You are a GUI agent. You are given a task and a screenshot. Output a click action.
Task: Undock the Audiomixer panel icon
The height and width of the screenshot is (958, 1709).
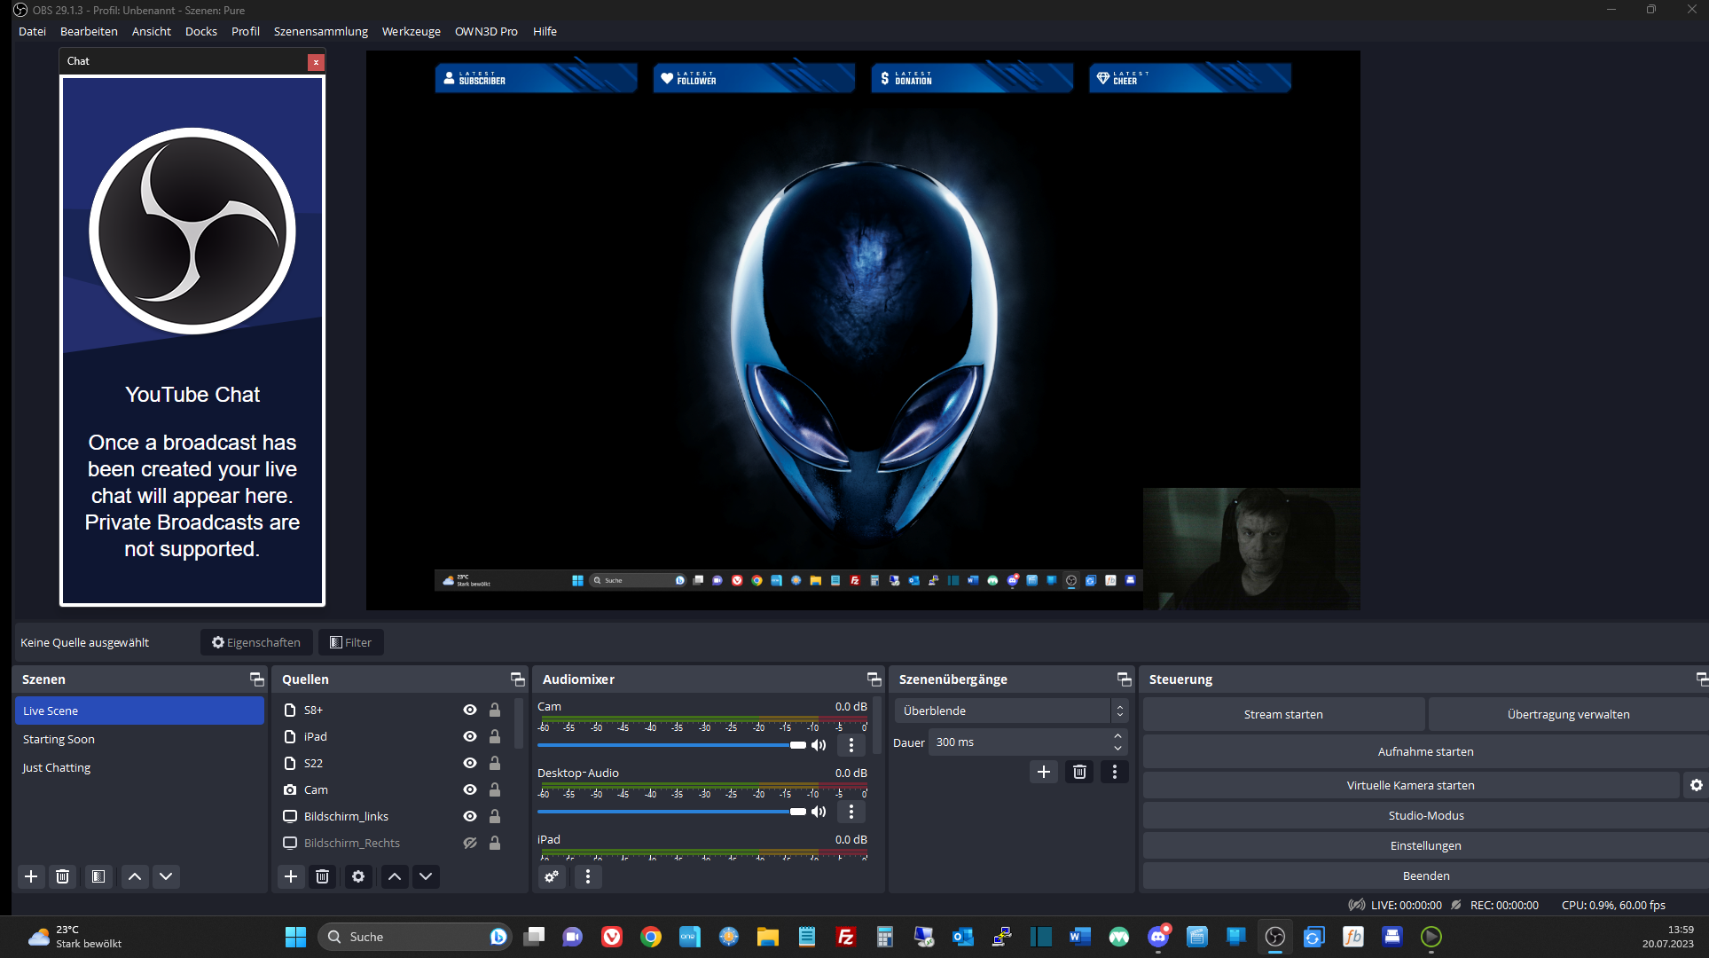click(x=874, y=679)
